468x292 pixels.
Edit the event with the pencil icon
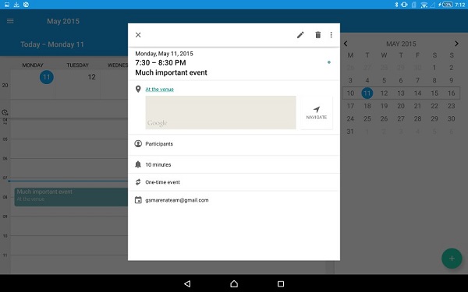[x=300, y=35]
